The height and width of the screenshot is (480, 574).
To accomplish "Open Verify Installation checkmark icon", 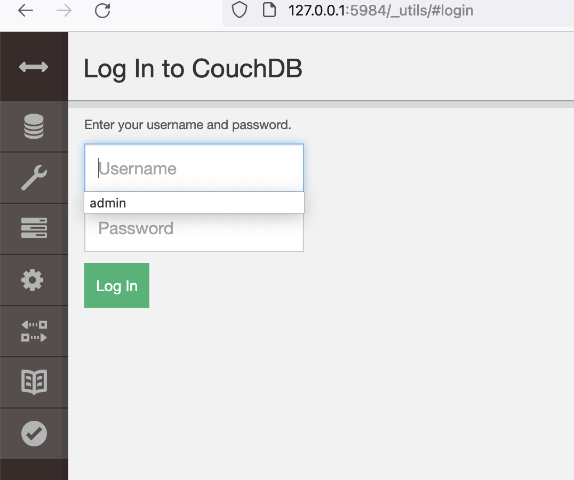I will (34, 433).
